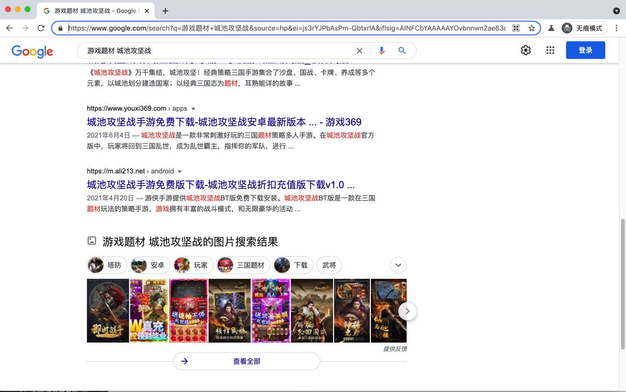Filter images by 下载 chip
The height and width of the screenshot is (392, 626).
pyautogui.click(x=293, y=265)
